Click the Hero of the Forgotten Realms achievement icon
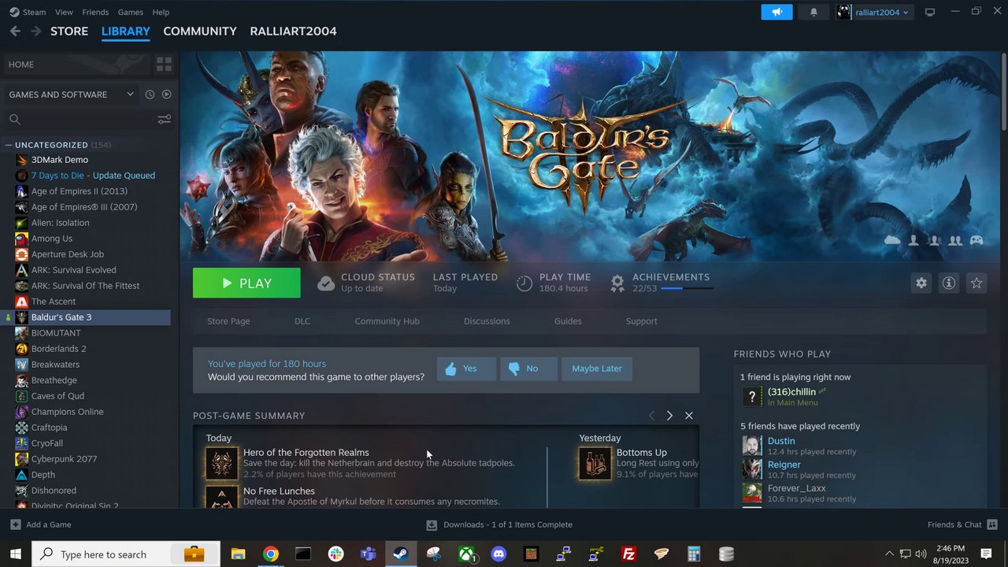This screenshot has height=567, width=1008. tap(221, 463)
